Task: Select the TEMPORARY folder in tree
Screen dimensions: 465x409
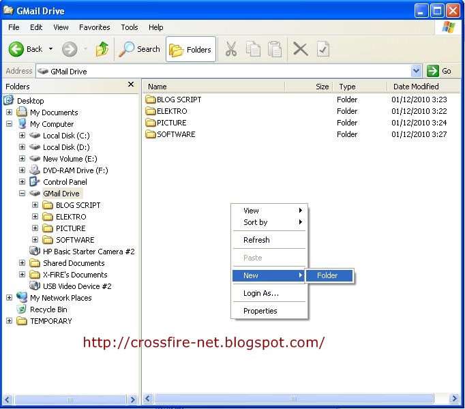Action: pos(50,321)
